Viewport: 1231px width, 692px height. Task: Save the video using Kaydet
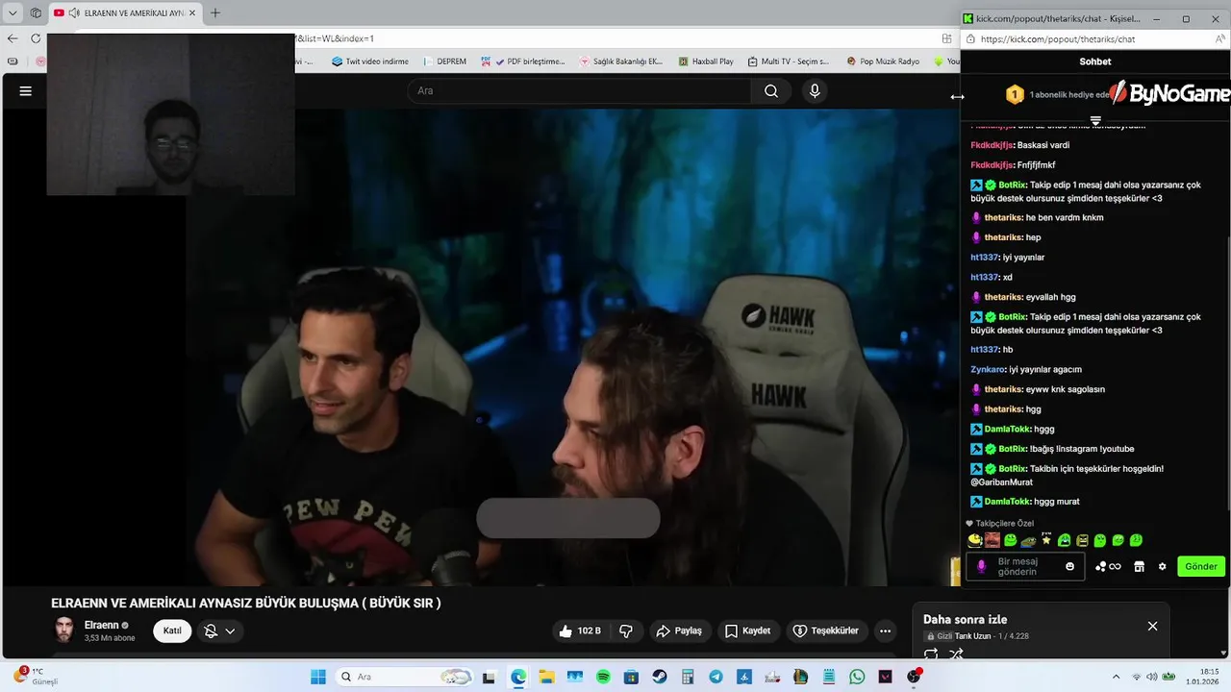(747, 631)
